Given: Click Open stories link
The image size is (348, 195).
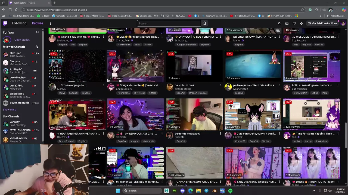Looking at the screenshot, I should tap(22, 40).
